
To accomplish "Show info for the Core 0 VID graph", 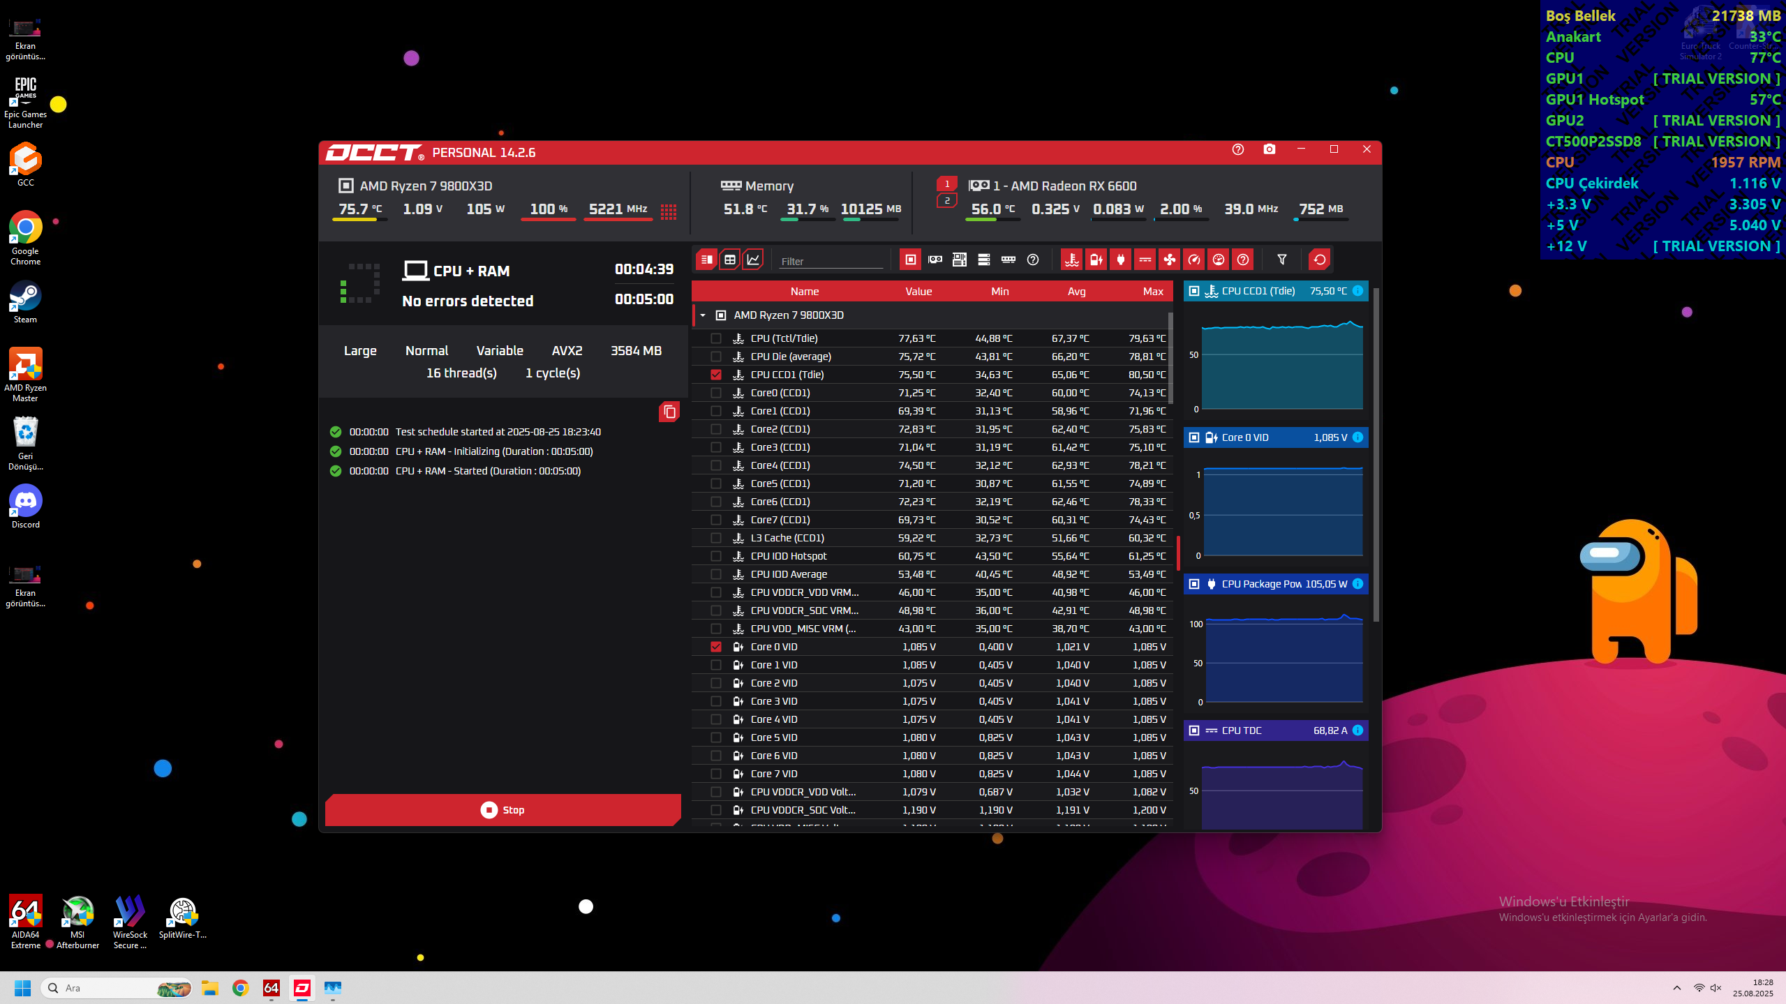I will click(1358, 437).
